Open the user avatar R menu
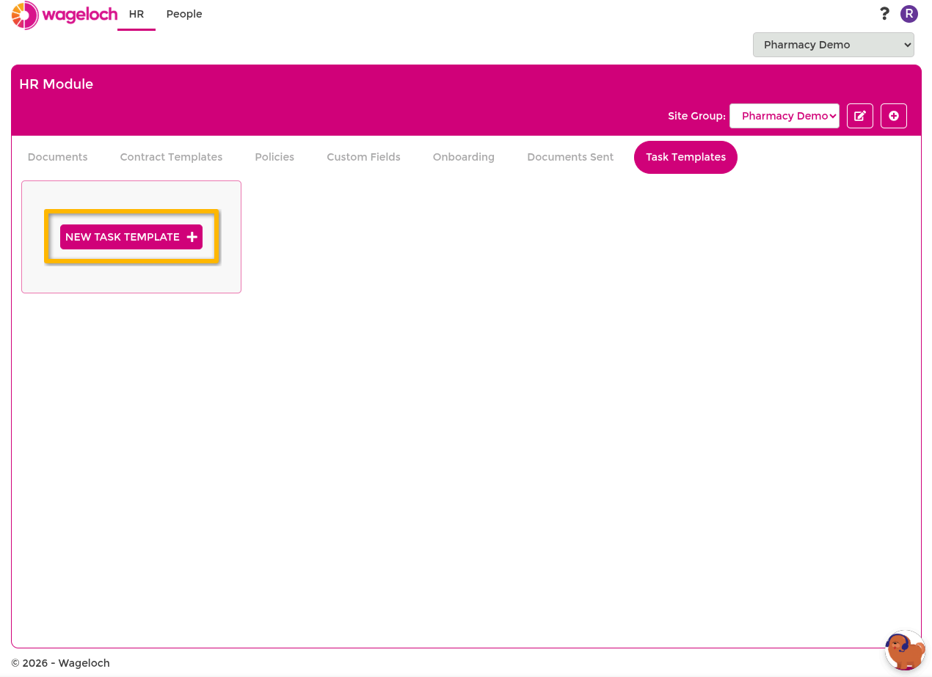 tap(909, 13)
